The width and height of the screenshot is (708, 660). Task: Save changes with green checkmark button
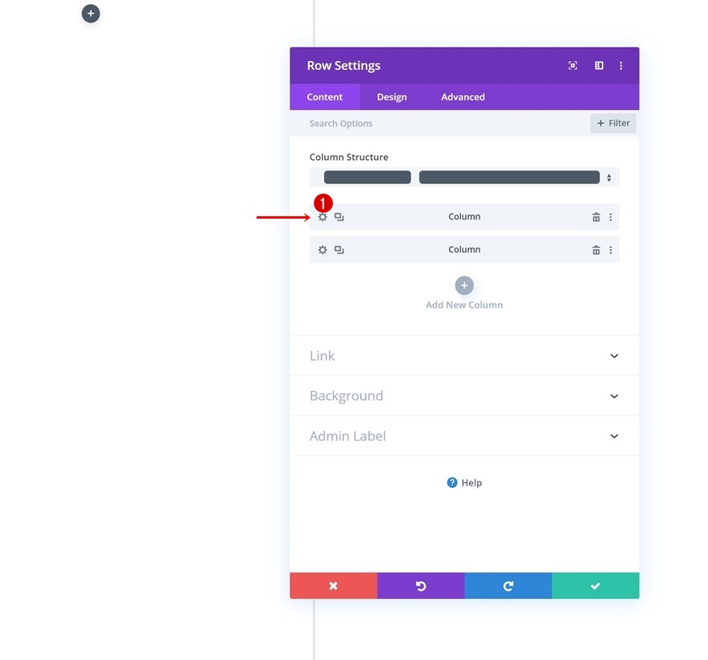tap(595, 585)
